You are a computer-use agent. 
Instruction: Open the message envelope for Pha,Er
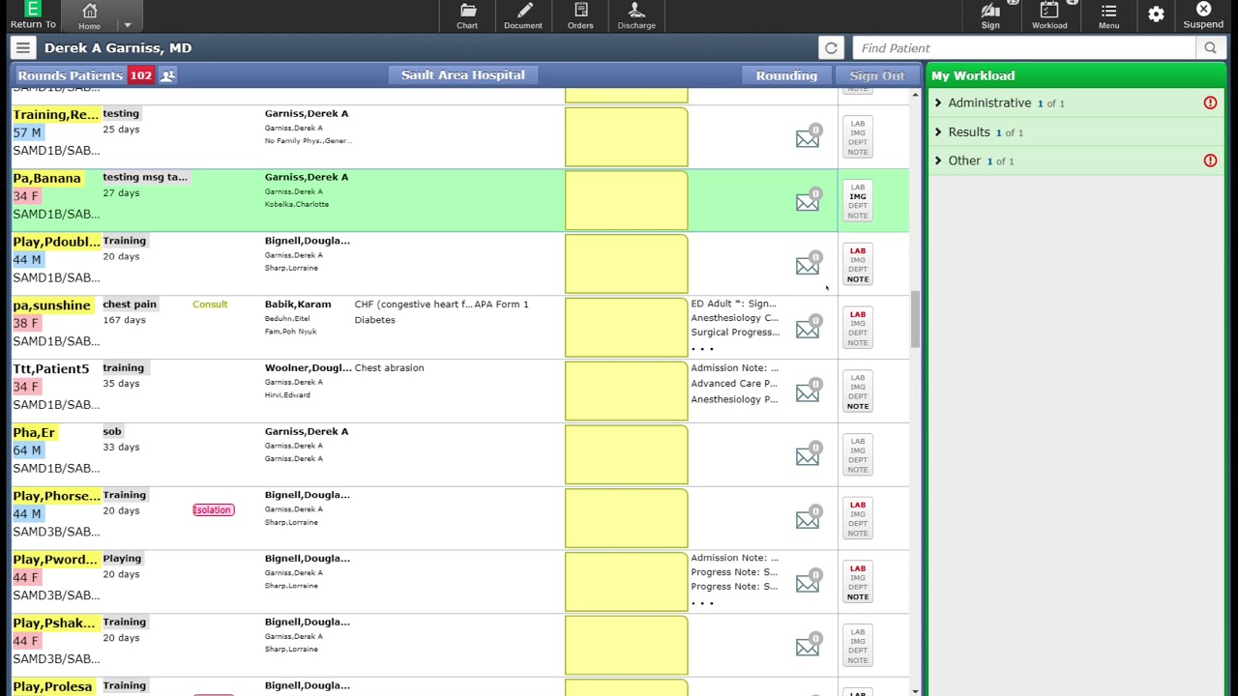click(x=809, y=455)
